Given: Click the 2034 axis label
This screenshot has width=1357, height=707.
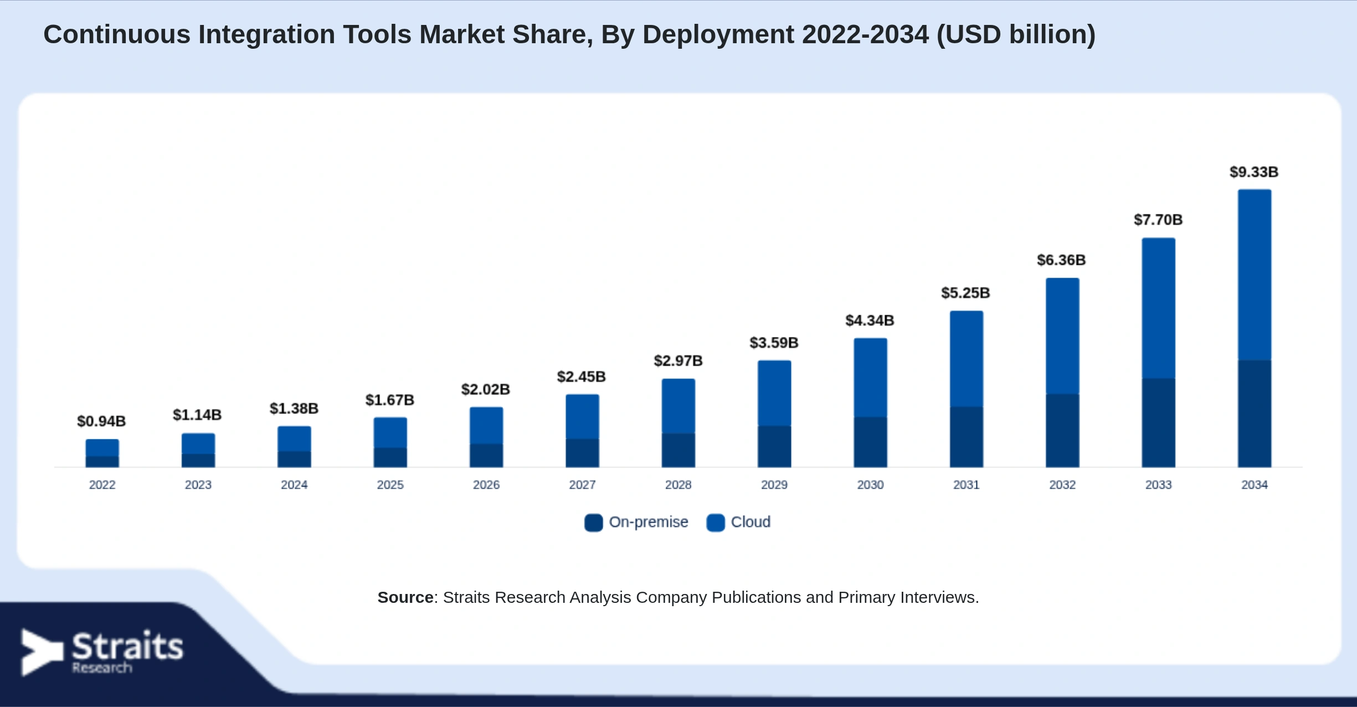Looking at the screenshot, I should [x=1255, y=485].
